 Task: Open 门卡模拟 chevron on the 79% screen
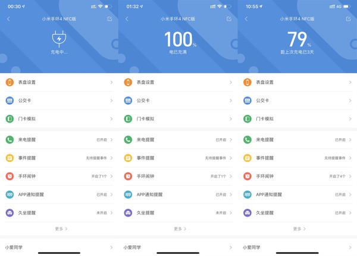tap(350, 118)
